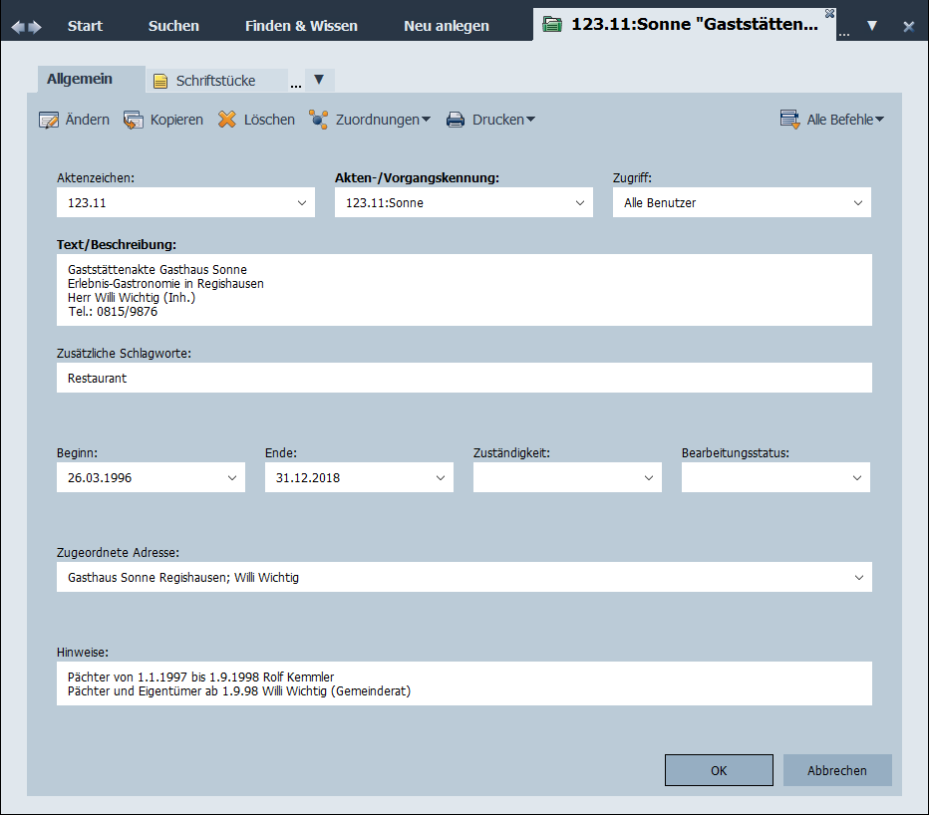Expand the Zugriff dropdown showing Alle Benutzer
Image resolution: width=929 pixels, height=815 pixels.
pyautogui.click(x=858, y=203)
